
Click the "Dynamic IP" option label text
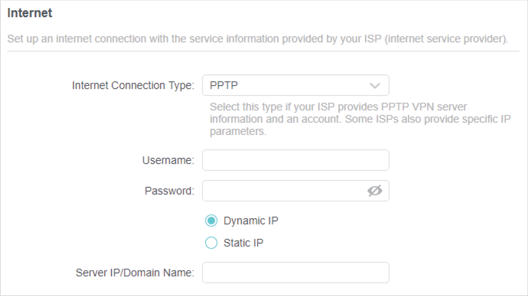[x=251, y=221]
